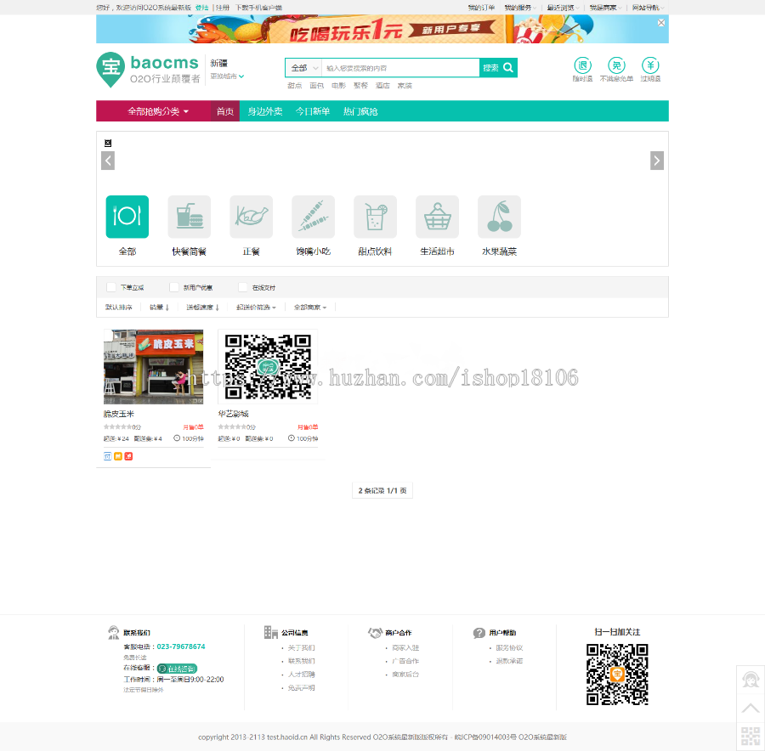Viewport: 765px width, 751px height.
Task: Select the 水果蔬菜 cherry fruit icon
Action: pos(499,217)
